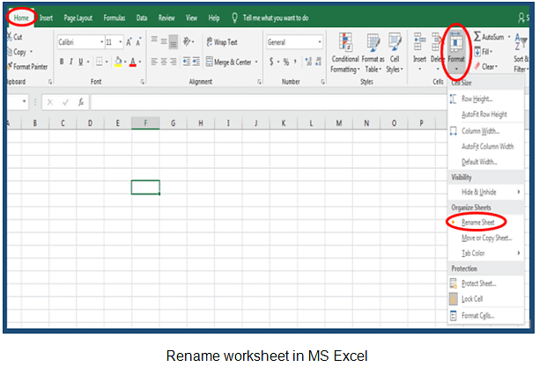The width and height of the screenshot is (539, 367).
Task: Toggle Bold formatting
Action: pos(62,62)
